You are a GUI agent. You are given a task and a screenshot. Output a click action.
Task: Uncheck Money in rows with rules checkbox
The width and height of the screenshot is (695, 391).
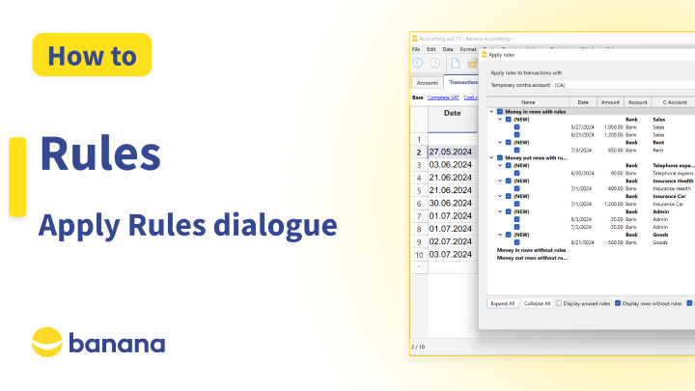(x=500, y=112)
